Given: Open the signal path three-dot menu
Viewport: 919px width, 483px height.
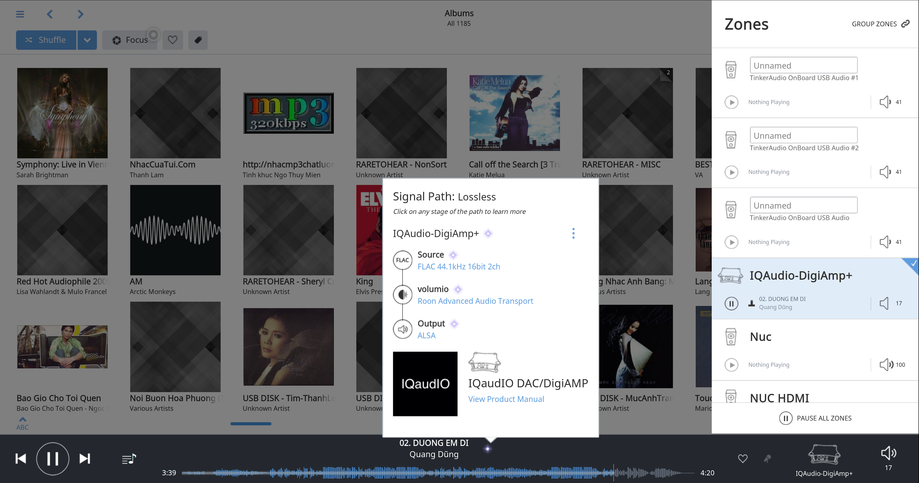Looking at the screenshot, I should 573,233.
